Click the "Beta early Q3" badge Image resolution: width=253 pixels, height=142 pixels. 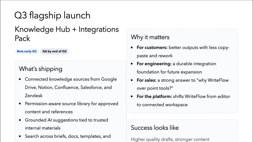(27, 51)
